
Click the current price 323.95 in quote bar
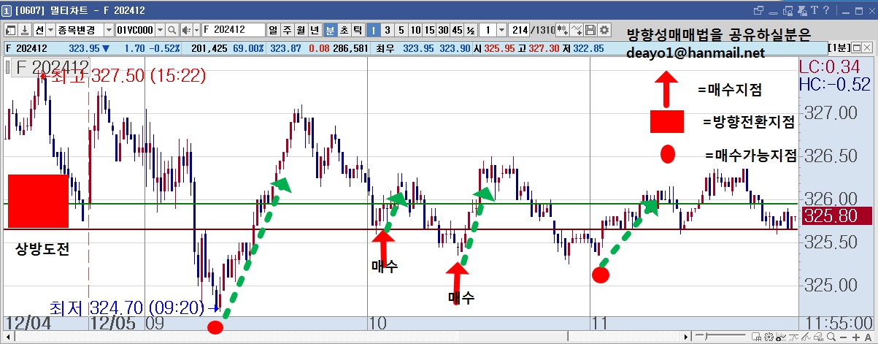[x=85, y=48]
